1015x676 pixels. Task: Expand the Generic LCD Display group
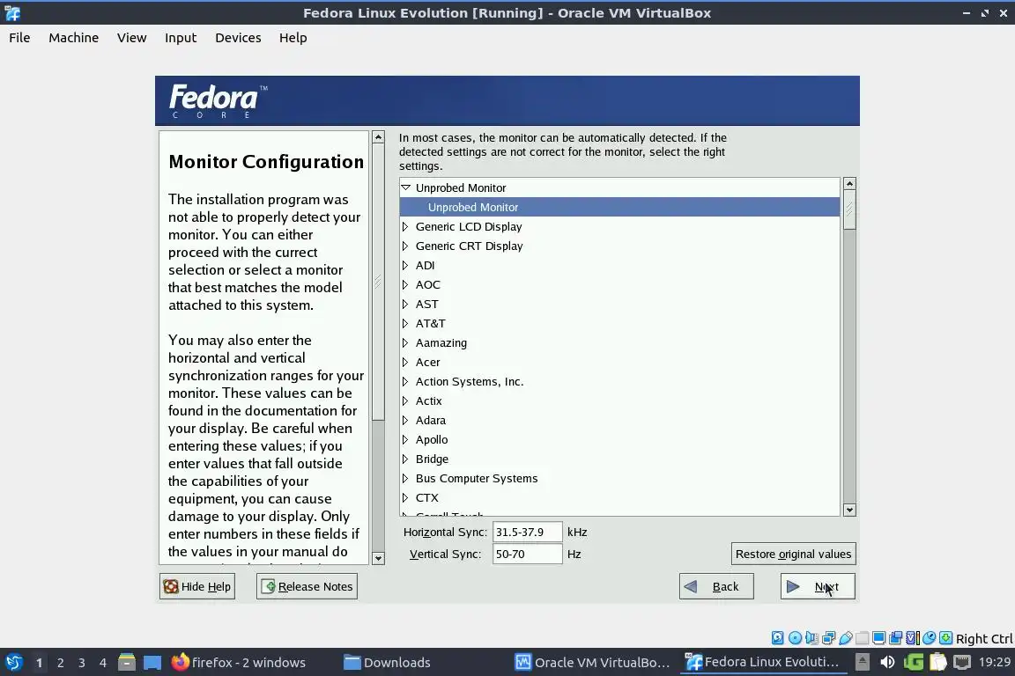pos(405,226)
